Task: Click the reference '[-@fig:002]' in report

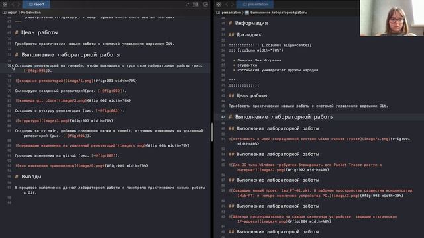Action: tap(110, 91)
